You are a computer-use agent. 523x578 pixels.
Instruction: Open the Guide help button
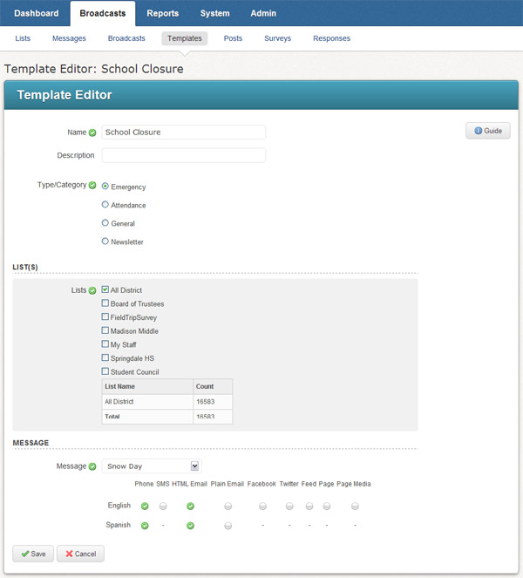pyautogui.click(x=488, y=131)
